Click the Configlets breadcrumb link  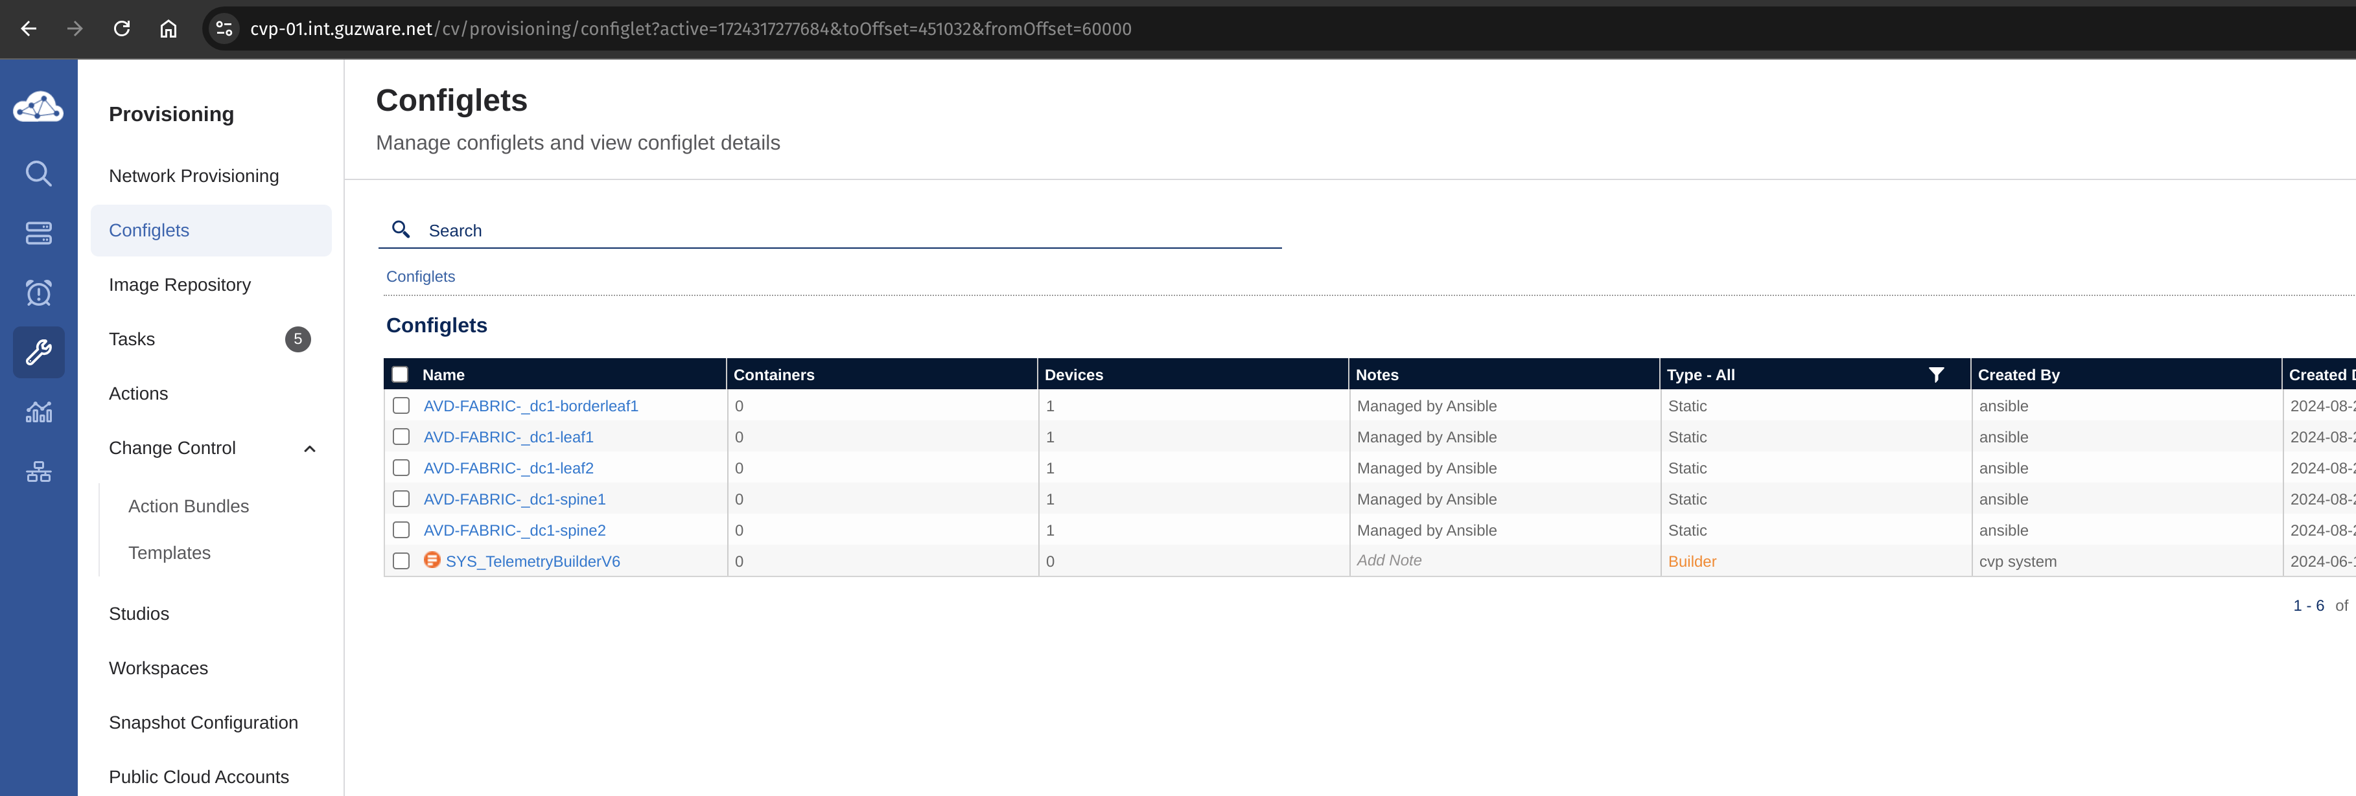[420, 277]
